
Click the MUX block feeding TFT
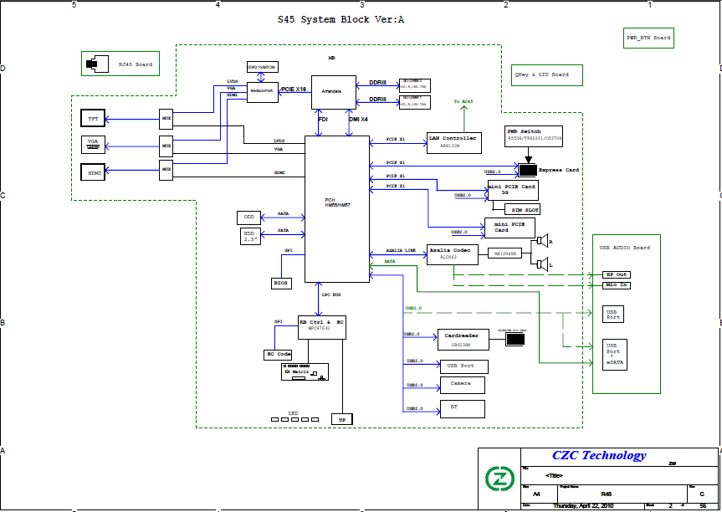pos(166,119)
